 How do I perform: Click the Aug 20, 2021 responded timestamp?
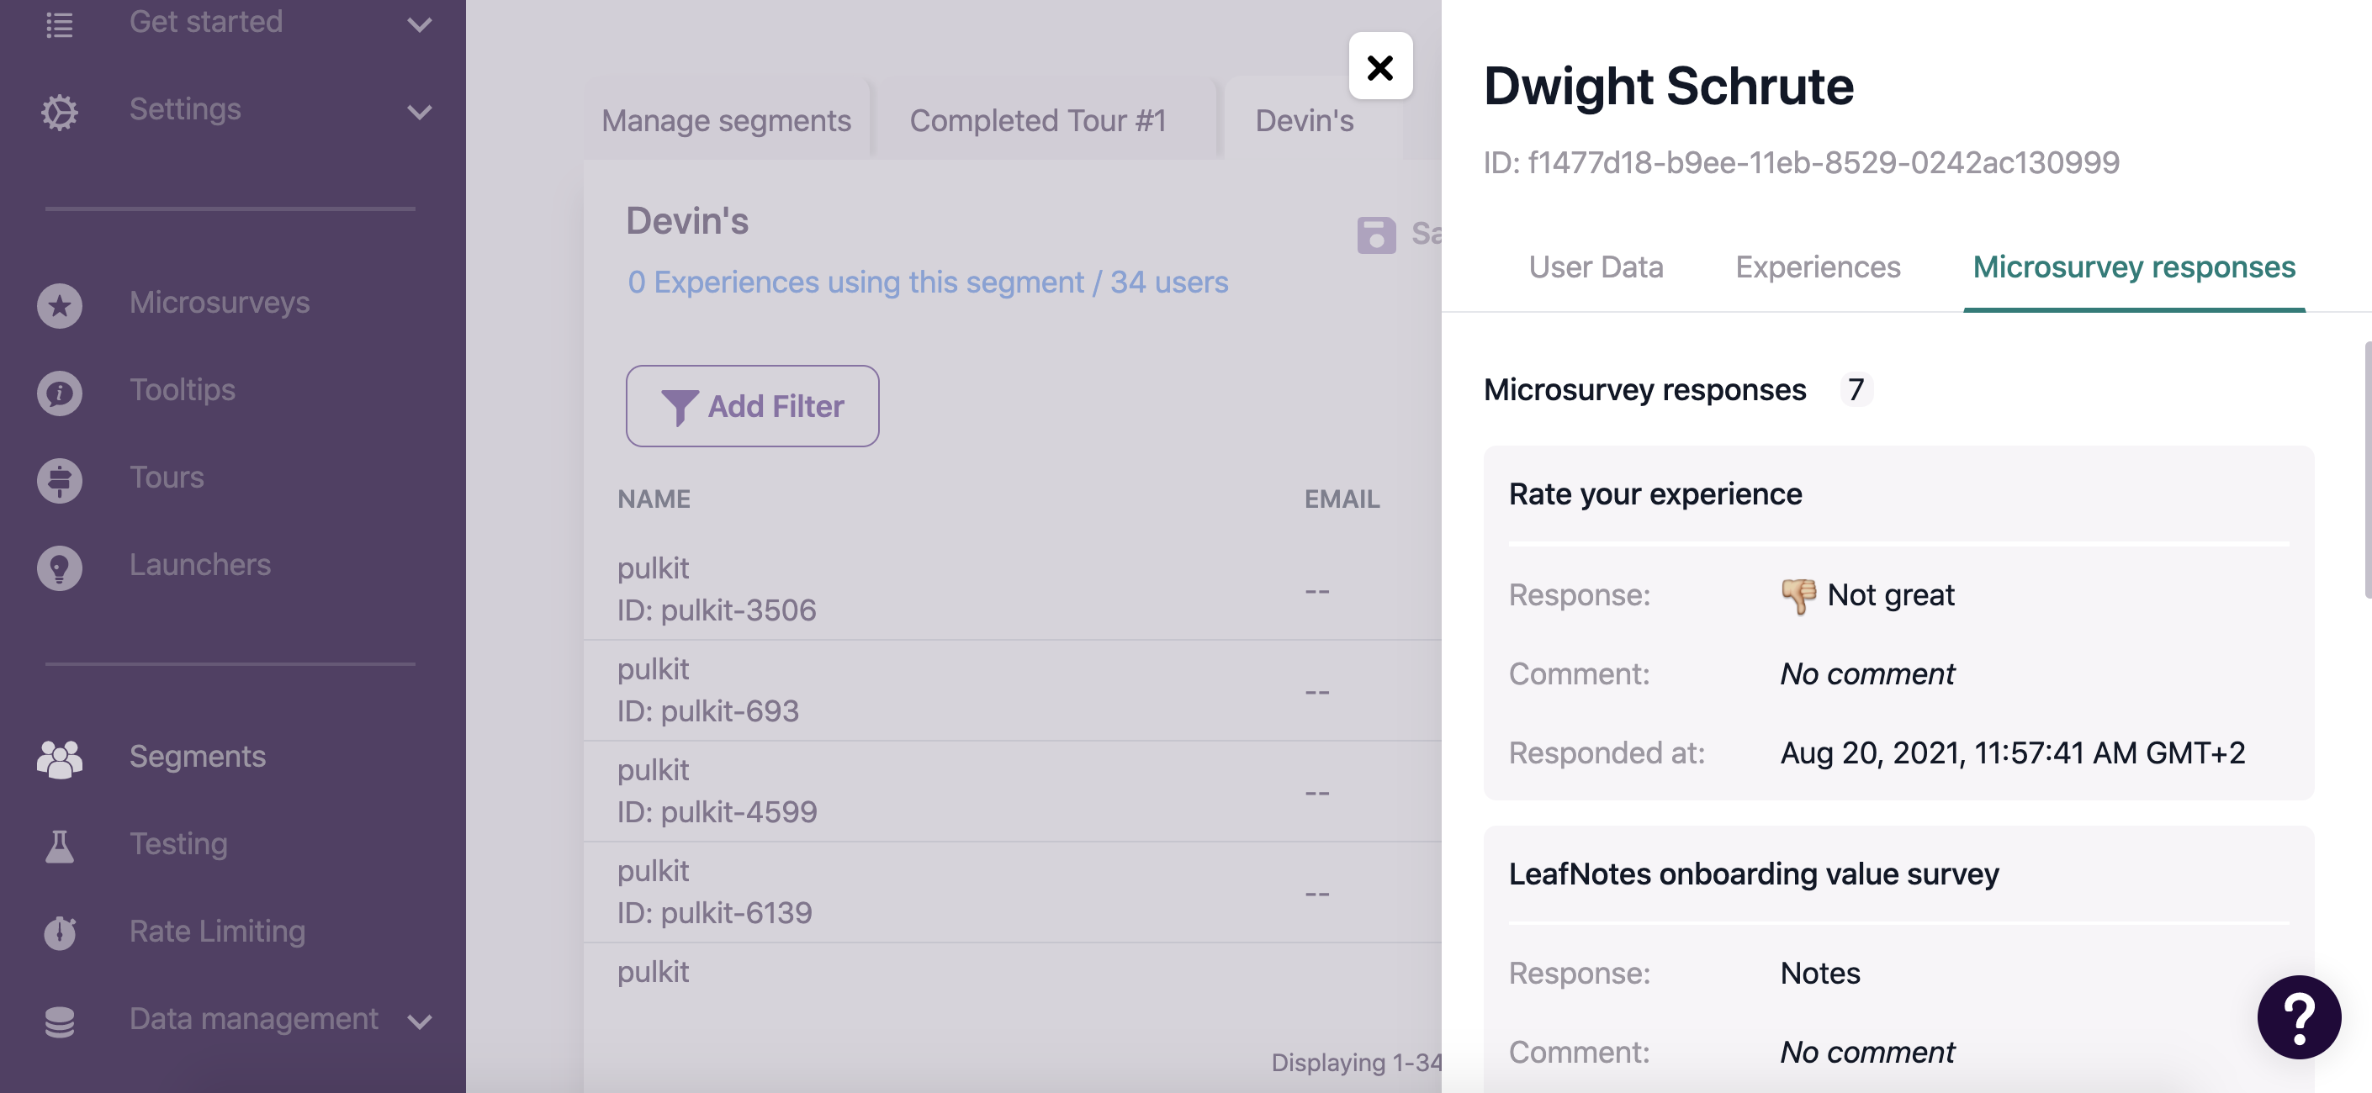tap(2012, 753)
